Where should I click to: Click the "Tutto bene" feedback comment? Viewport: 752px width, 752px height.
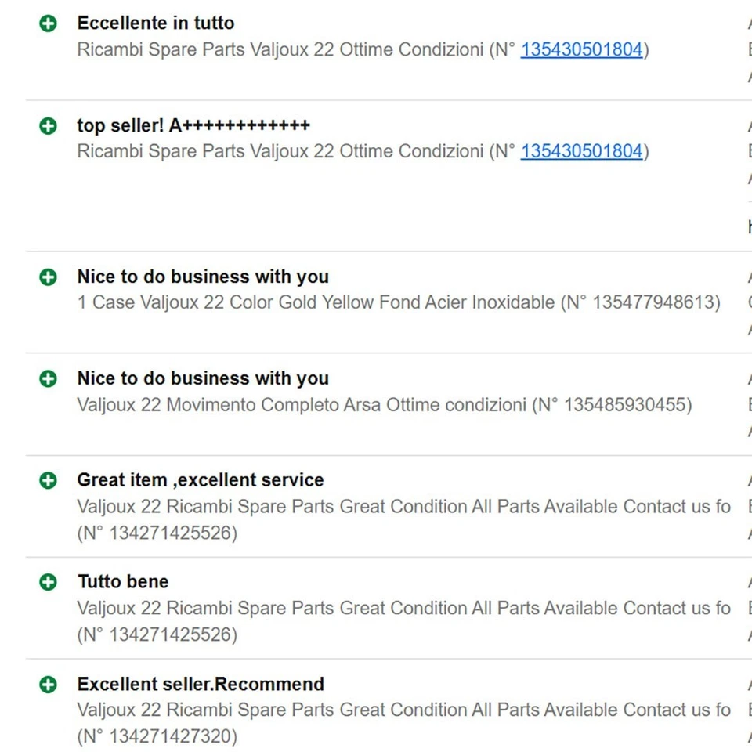pyautogui.click(x=123, y=582)
